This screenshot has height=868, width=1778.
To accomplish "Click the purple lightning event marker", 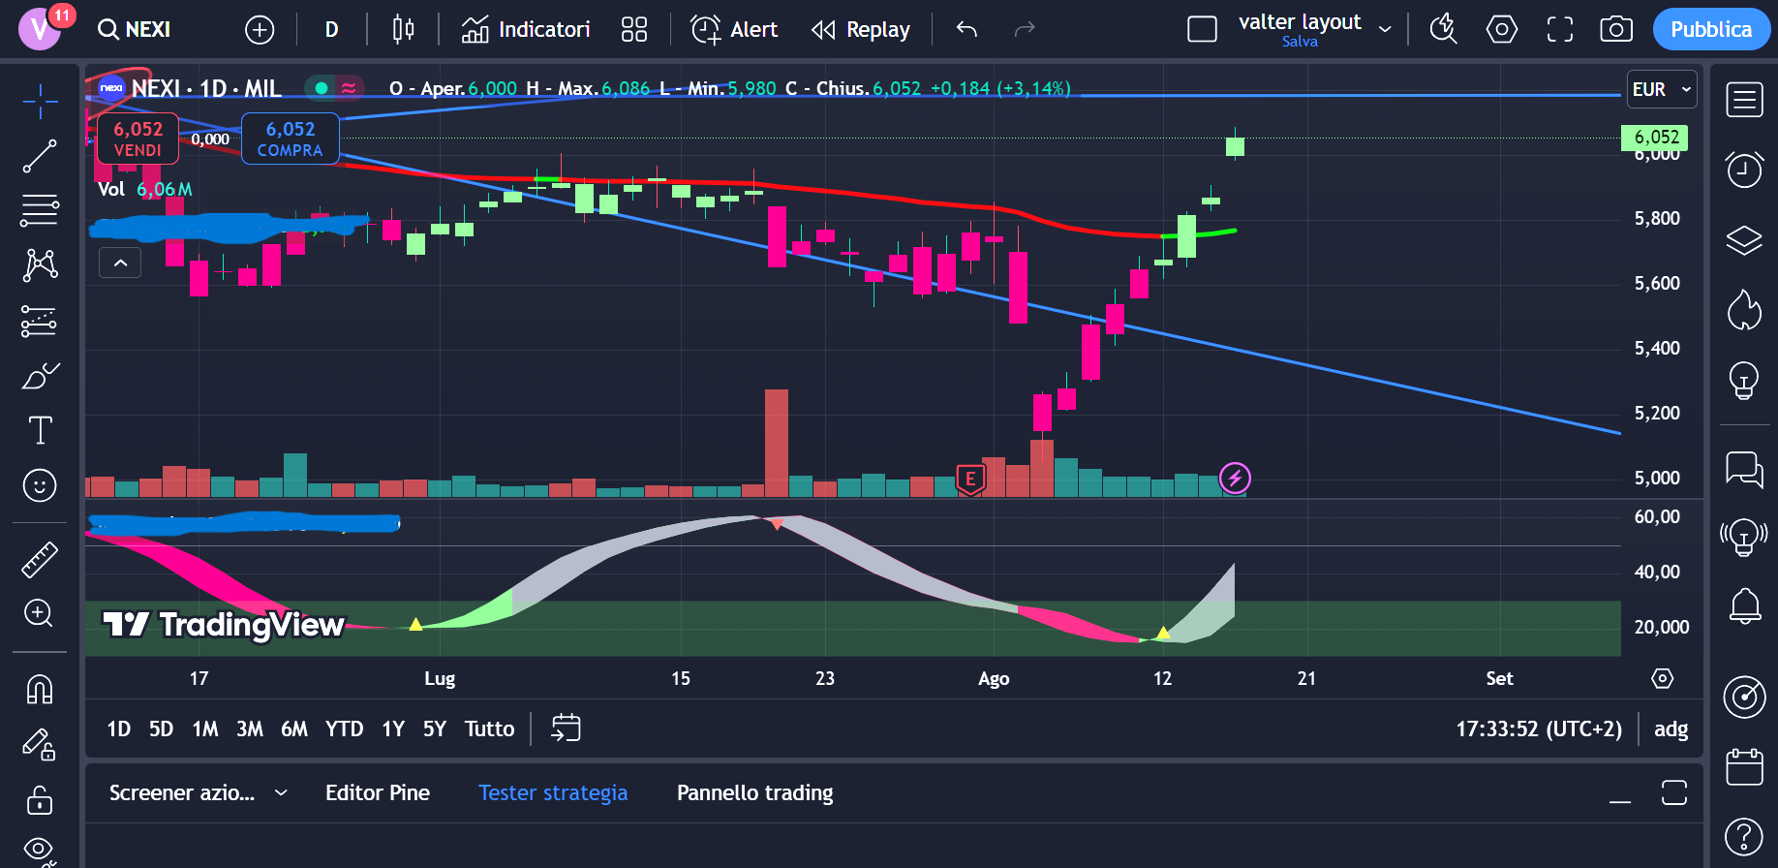I will (1235, 478).
